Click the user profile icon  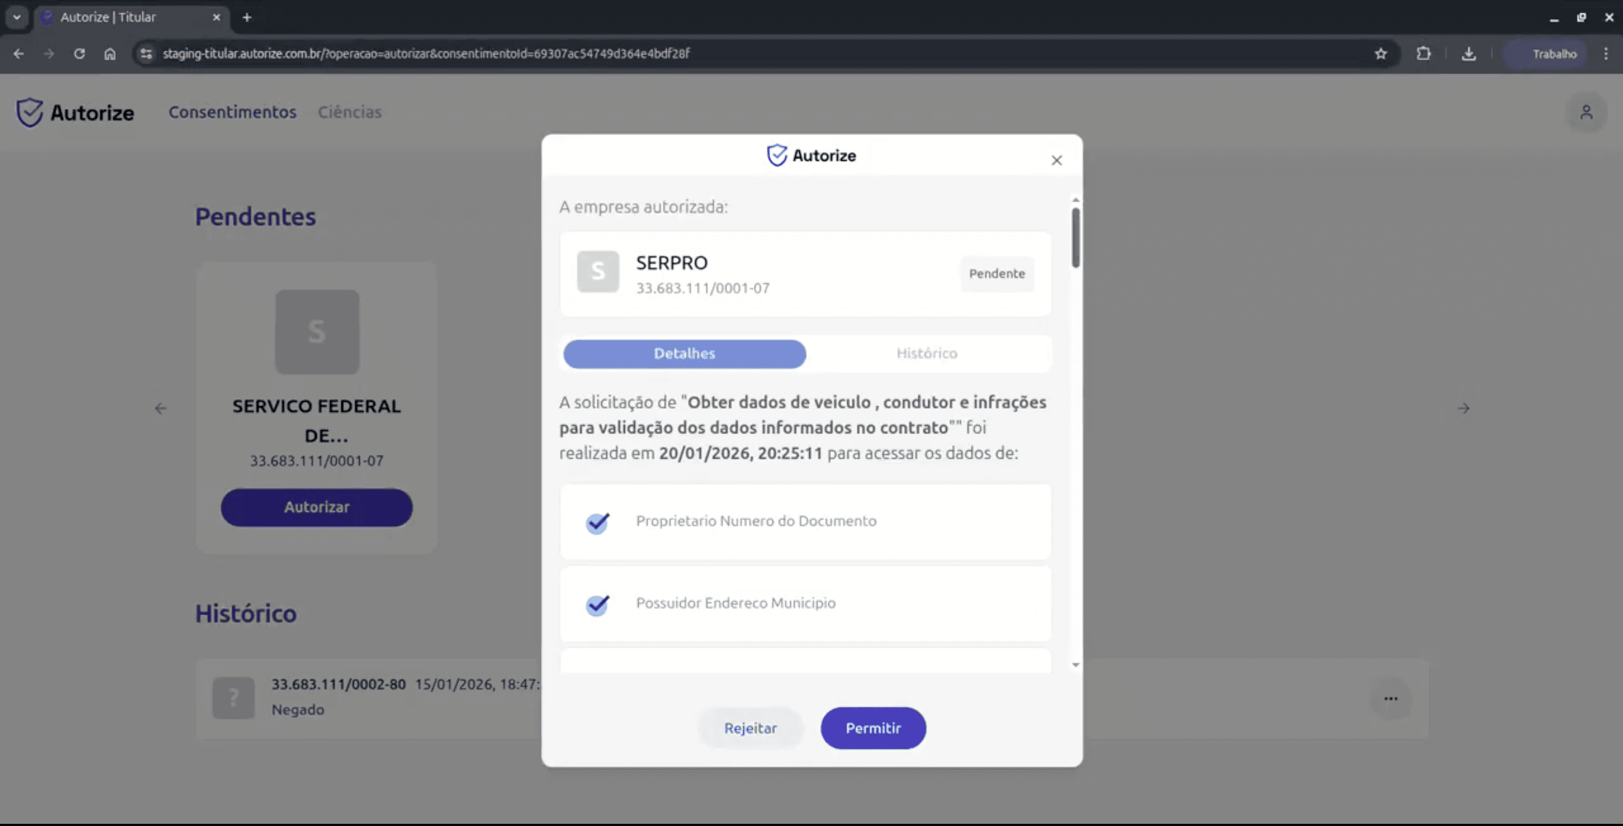[x=1586, y=112]
